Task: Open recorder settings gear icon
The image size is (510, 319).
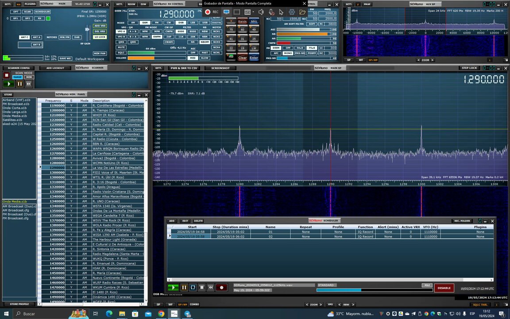Action: (x=292, y=12)
